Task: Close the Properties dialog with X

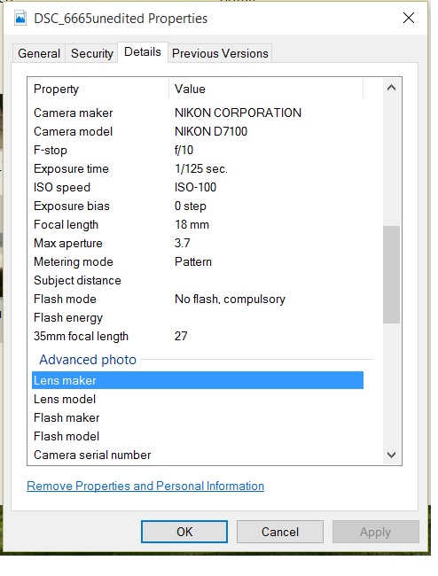Action: tap(409, 18)
